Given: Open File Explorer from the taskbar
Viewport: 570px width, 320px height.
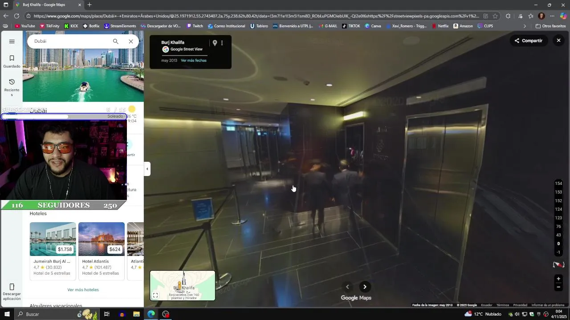Looking at the screenshot, I should click(136, 314).
